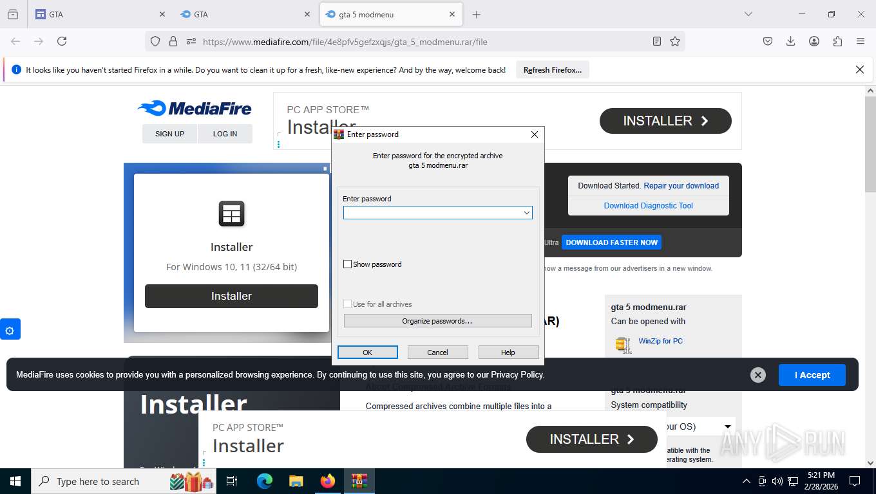Open the List all tabs dropdown chevron
The image size is (876, 494).
pyautogui.click(x=748, y=14)
